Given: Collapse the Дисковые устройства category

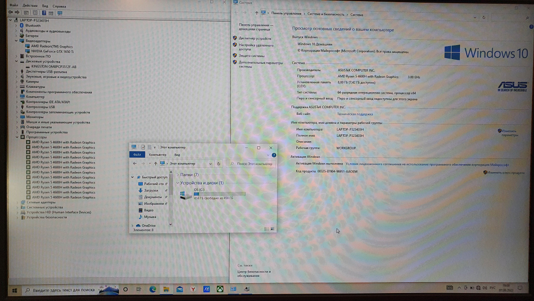Looking at the screenshot, I should [x=17, y=61].
